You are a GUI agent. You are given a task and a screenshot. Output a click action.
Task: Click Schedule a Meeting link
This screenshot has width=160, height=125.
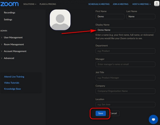tap(99, 4)
